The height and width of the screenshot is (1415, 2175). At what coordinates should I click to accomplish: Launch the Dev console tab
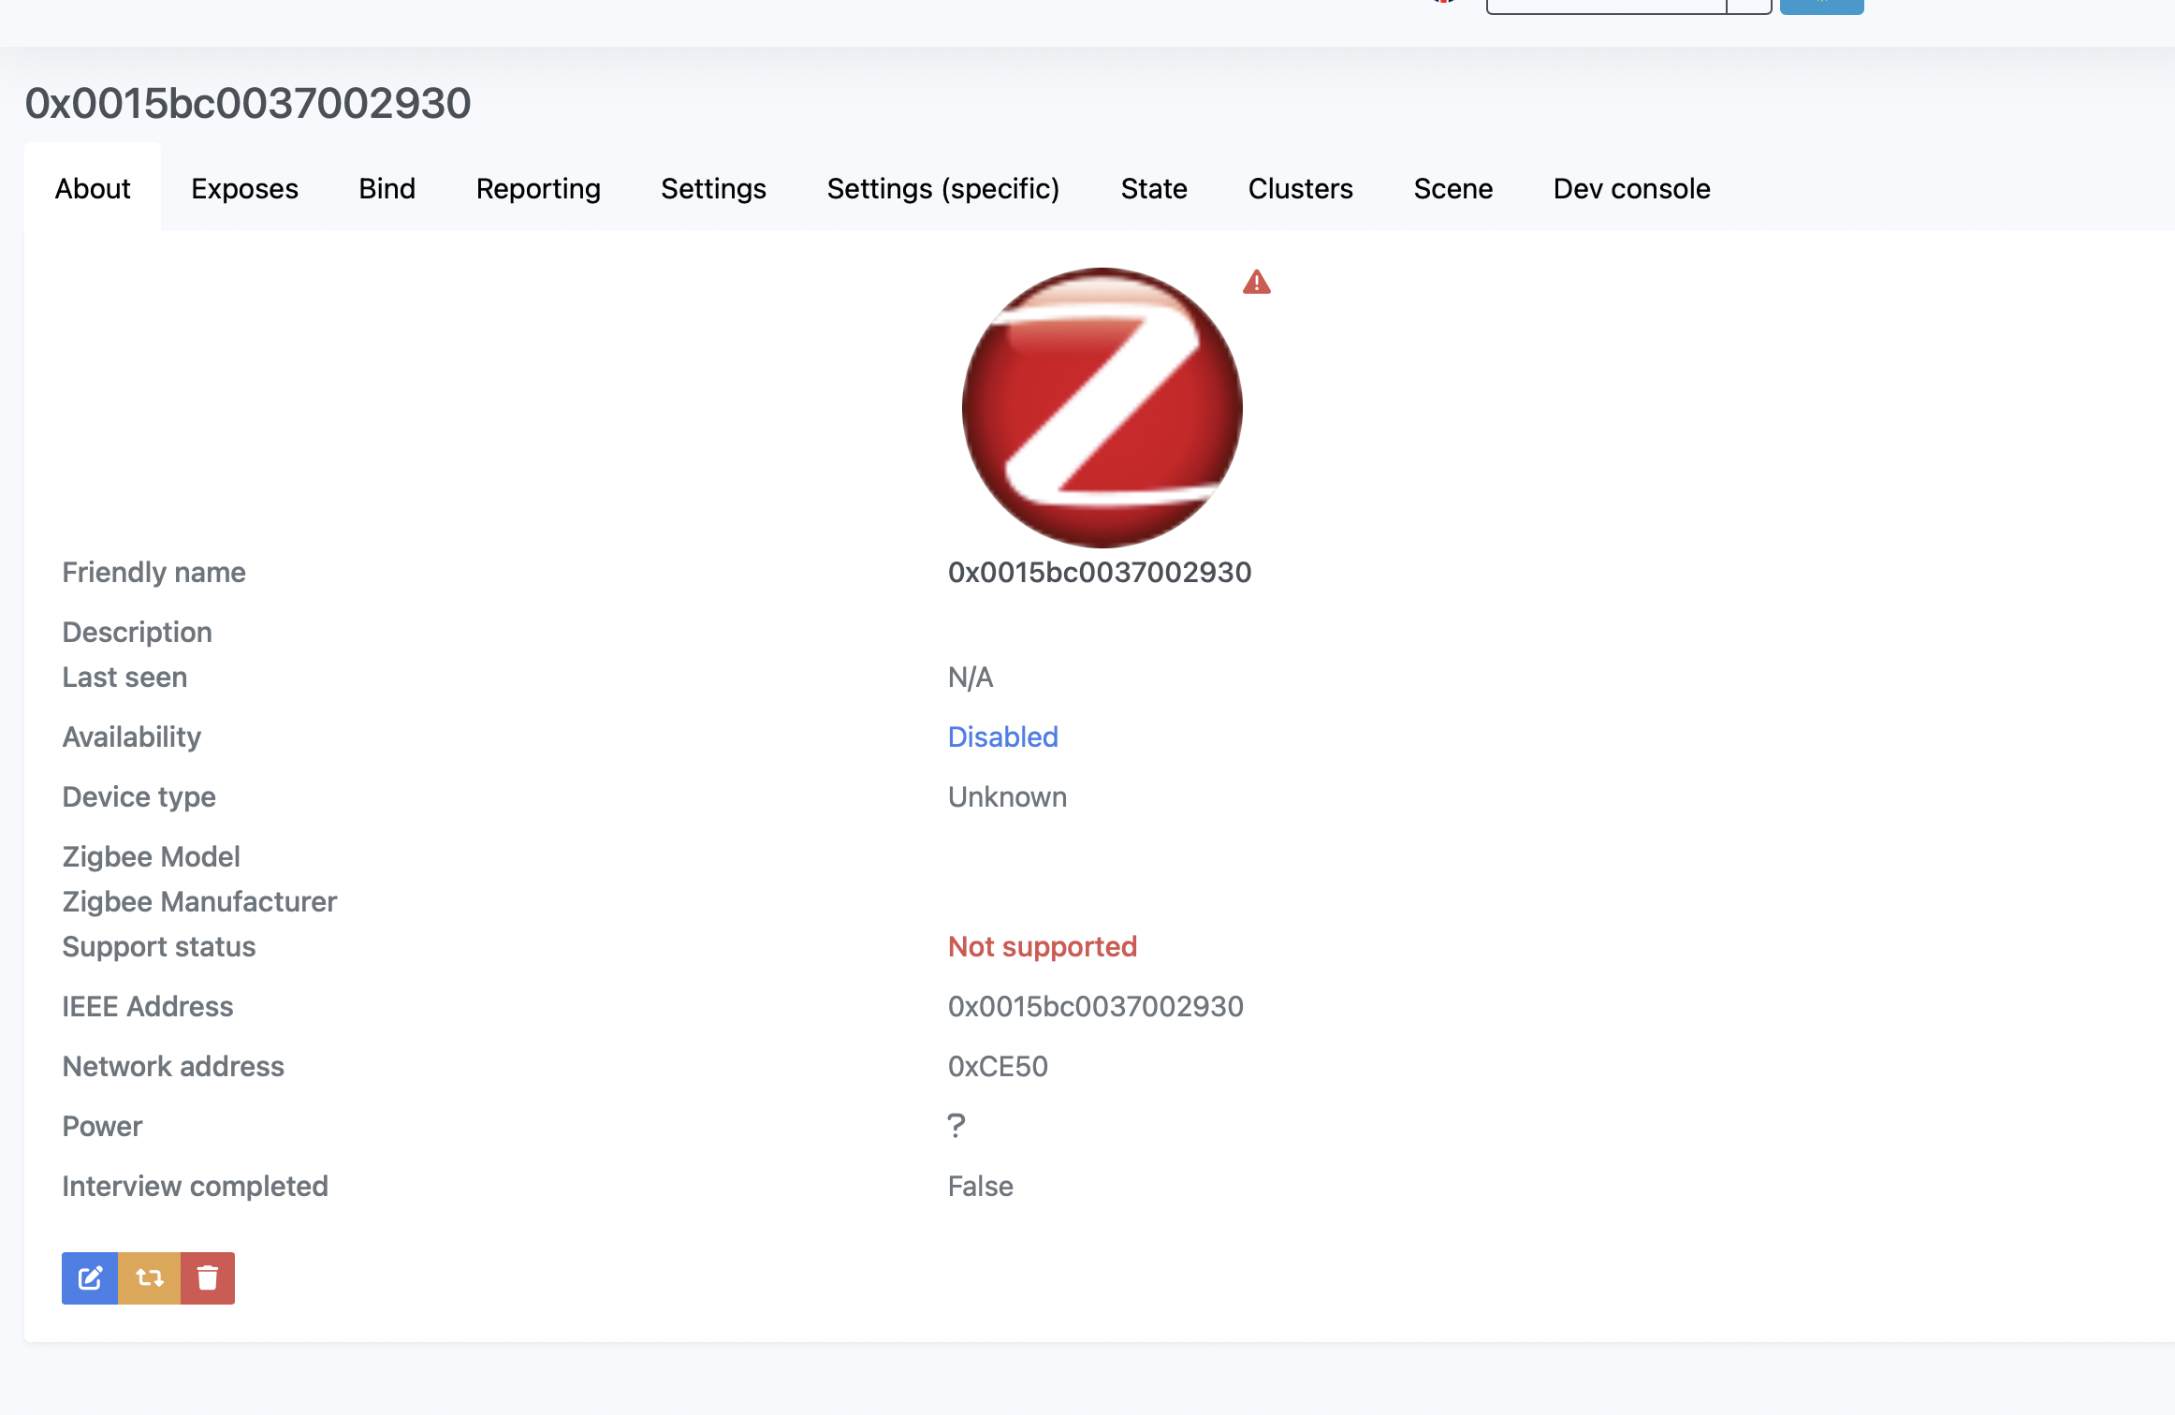point(1631,188)
